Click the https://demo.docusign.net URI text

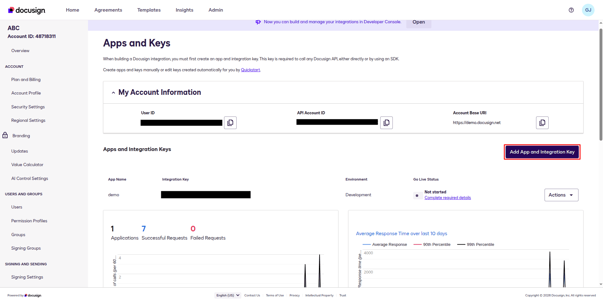(x=477, y=123)
